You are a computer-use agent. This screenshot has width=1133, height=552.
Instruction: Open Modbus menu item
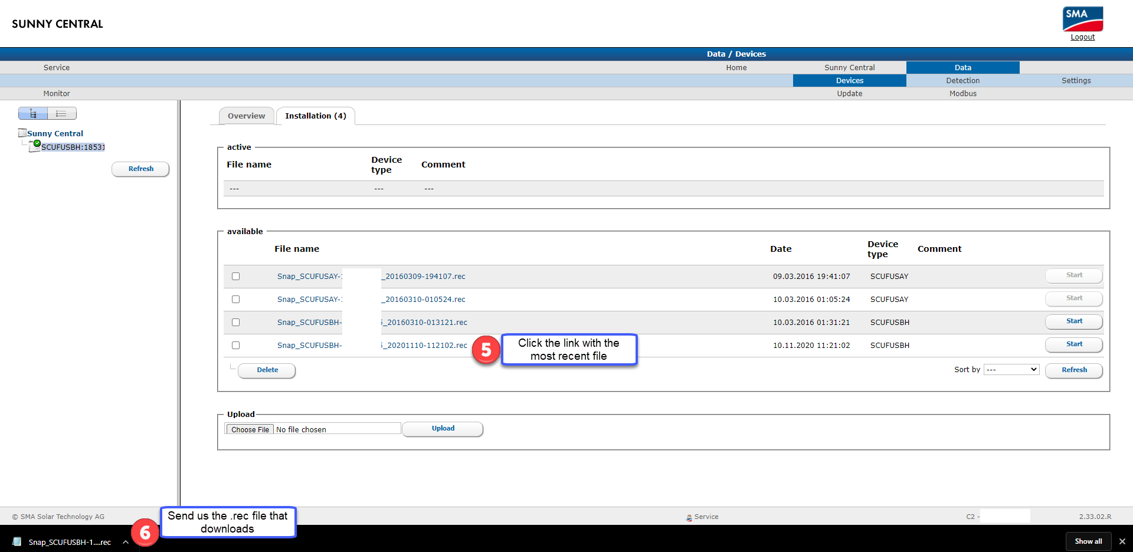coord(963,93)
